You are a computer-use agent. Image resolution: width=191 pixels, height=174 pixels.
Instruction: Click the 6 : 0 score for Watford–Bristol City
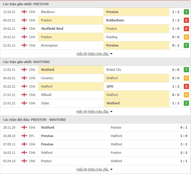tap(175, 70)
